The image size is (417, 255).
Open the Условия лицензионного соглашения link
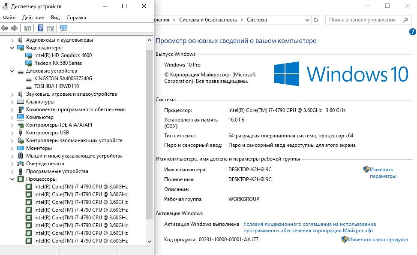tap(309, 227)
